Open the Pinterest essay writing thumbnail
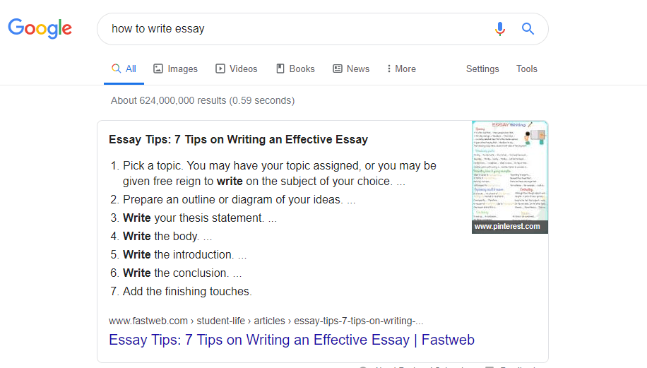647x368 pixels. tap(509, 177)
